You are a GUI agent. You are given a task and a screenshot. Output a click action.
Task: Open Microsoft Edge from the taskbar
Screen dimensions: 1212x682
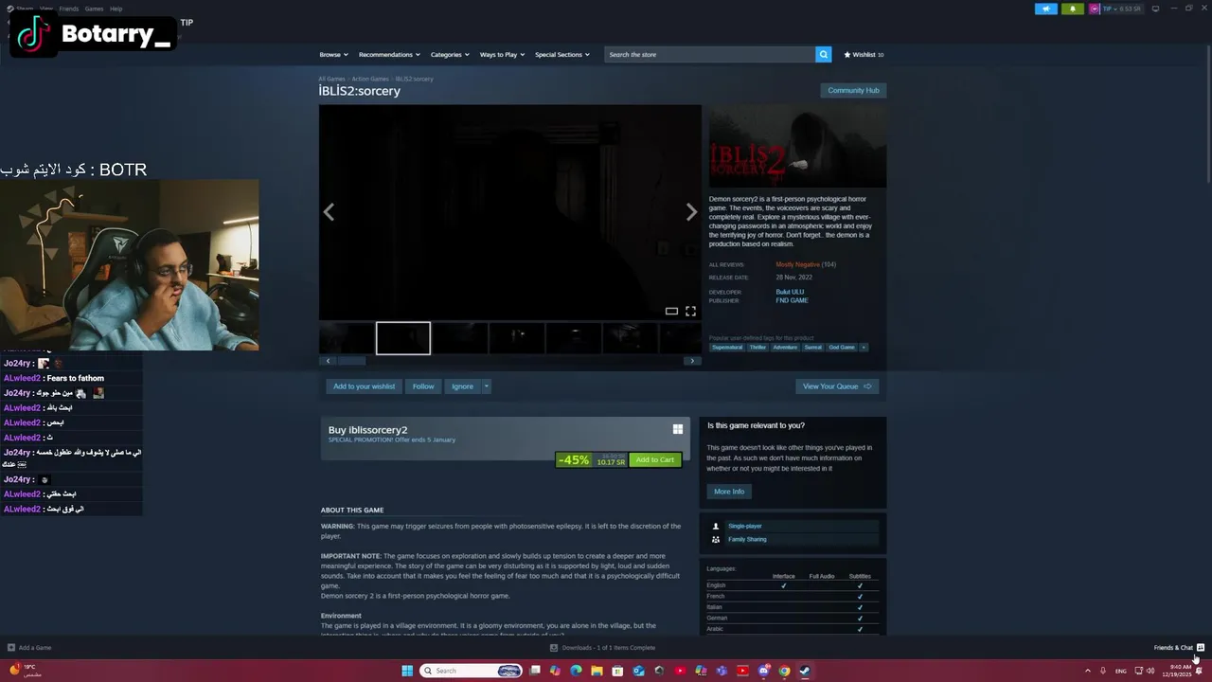coord(576,671)
